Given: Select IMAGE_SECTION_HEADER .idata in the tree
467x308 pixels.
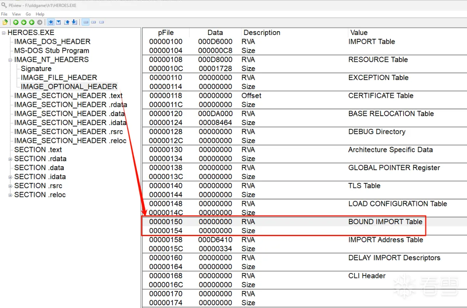Looking at the screenshot, I should (x=70, y=123).
